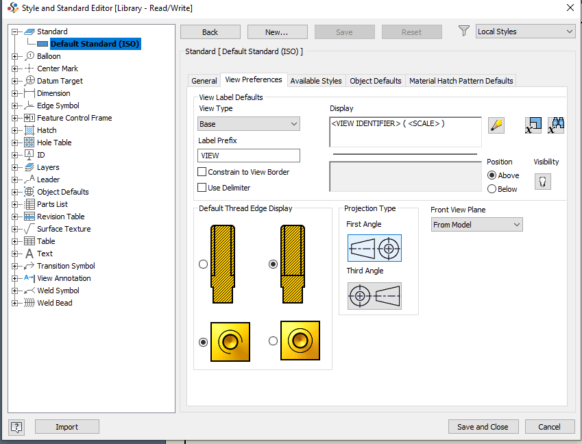
Task: Select the Third Angle projection image
Action: 374,296
